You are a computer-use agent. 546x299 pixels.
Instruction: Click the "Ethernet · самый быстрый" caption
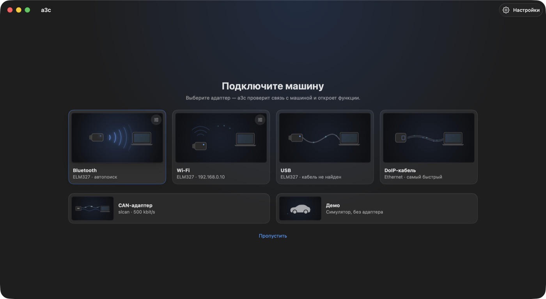[413, 177]
